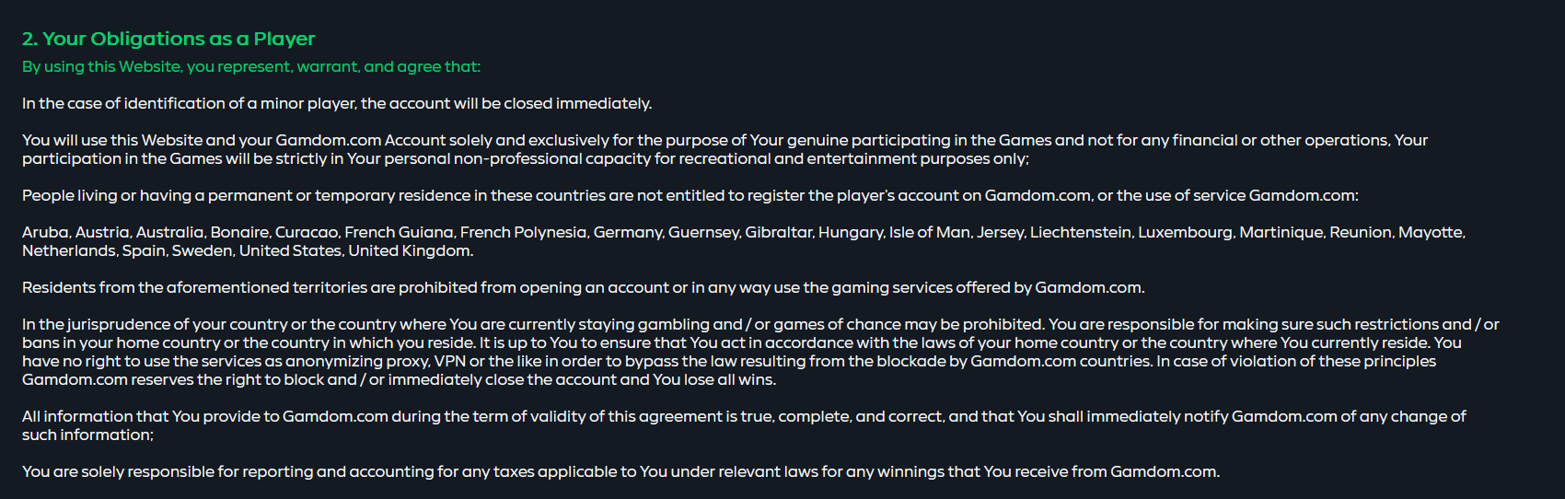Viewport: 1565px width, 499px height.
Task: Click the paragraph starting "You will use this Website"
Action: [725, 149]
